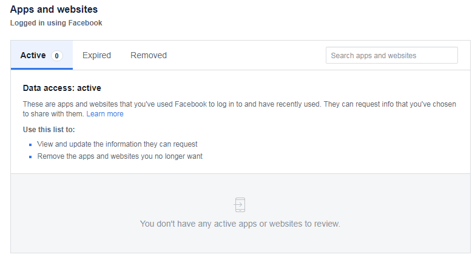Image resolution: width=475 pixels, height=260 pixels.
Task: Switch to the Expired tab
Action: pyautogui.click(x=96, y=55)
